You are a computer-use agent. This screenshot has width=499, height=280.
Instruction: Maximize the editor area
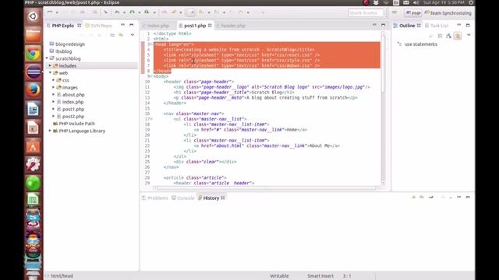click(x=383, y=25)
